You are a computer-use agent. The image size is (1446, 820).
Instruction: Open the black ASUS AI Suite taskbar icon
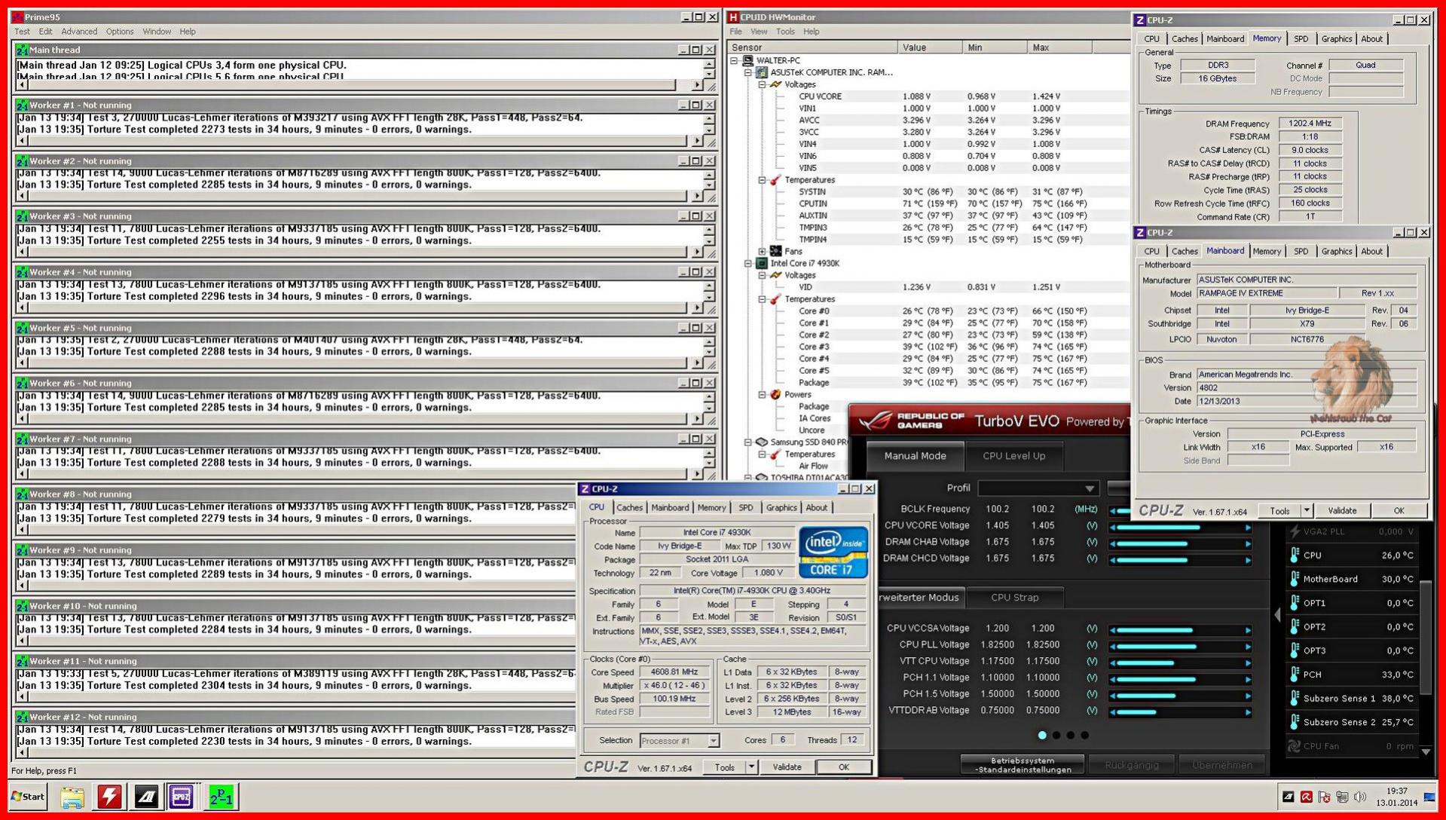pos(145,797)
